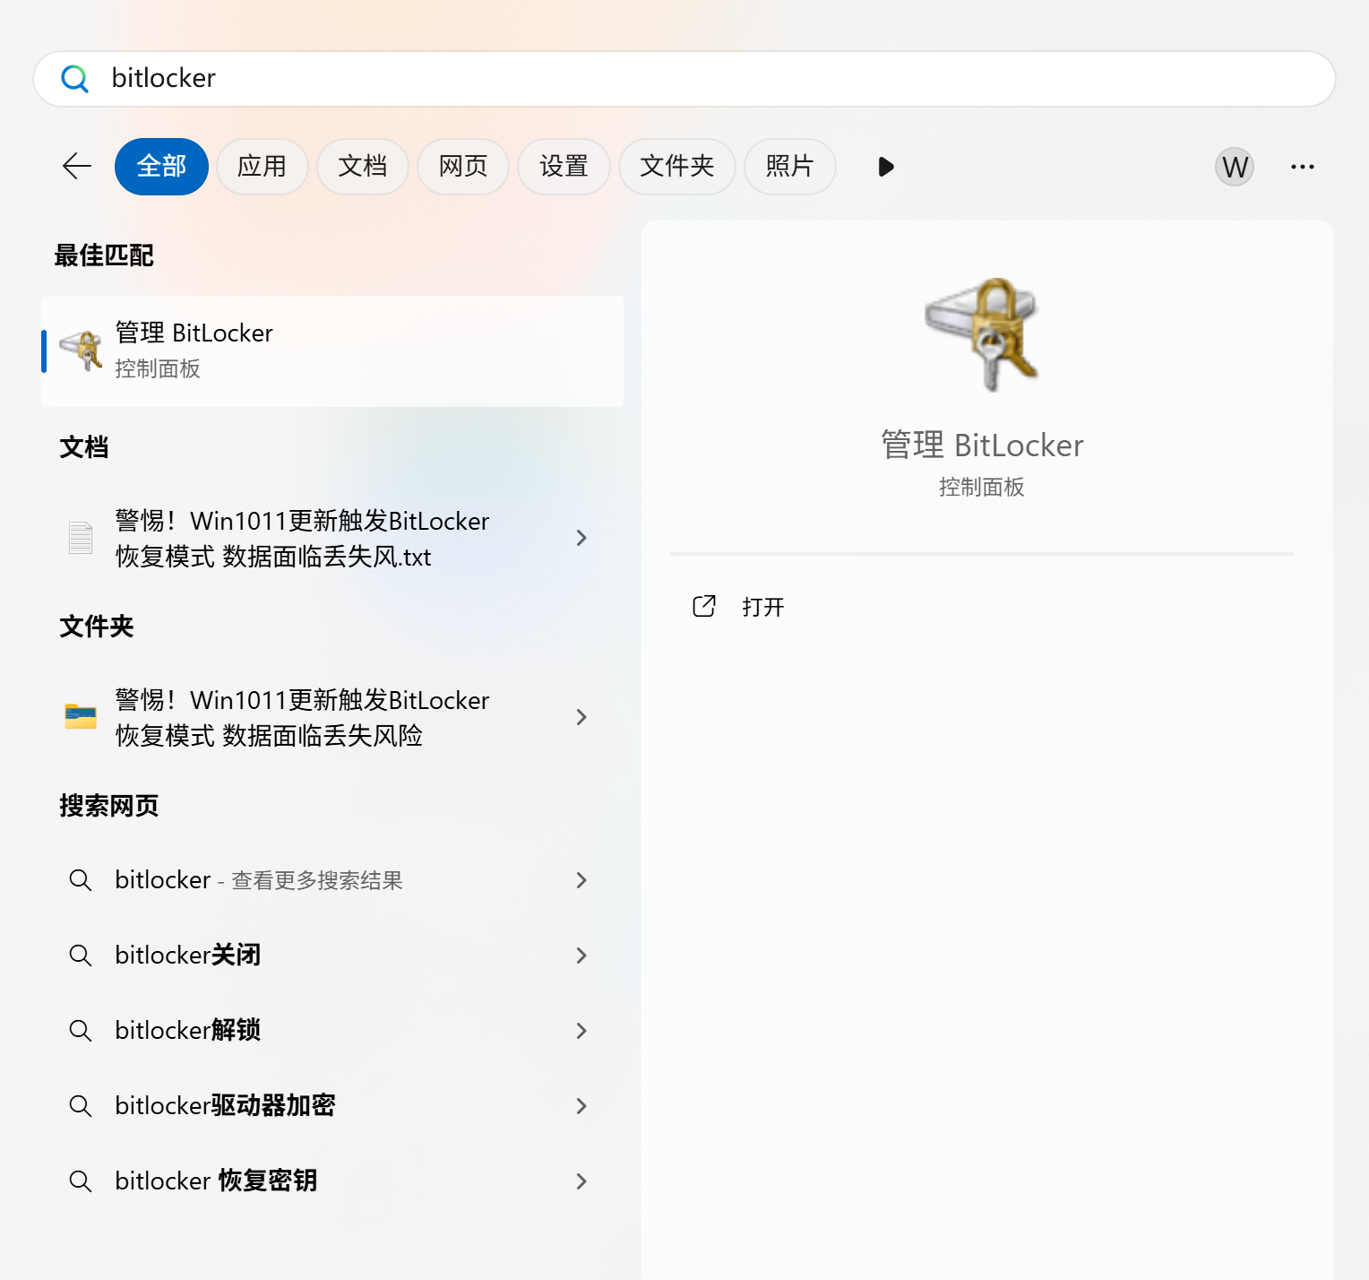The height and width of the screenshot is (1280, 1369).
Task: Click search icon beside bitlocker 查看更多搜索结果
Action: [81, 880]
